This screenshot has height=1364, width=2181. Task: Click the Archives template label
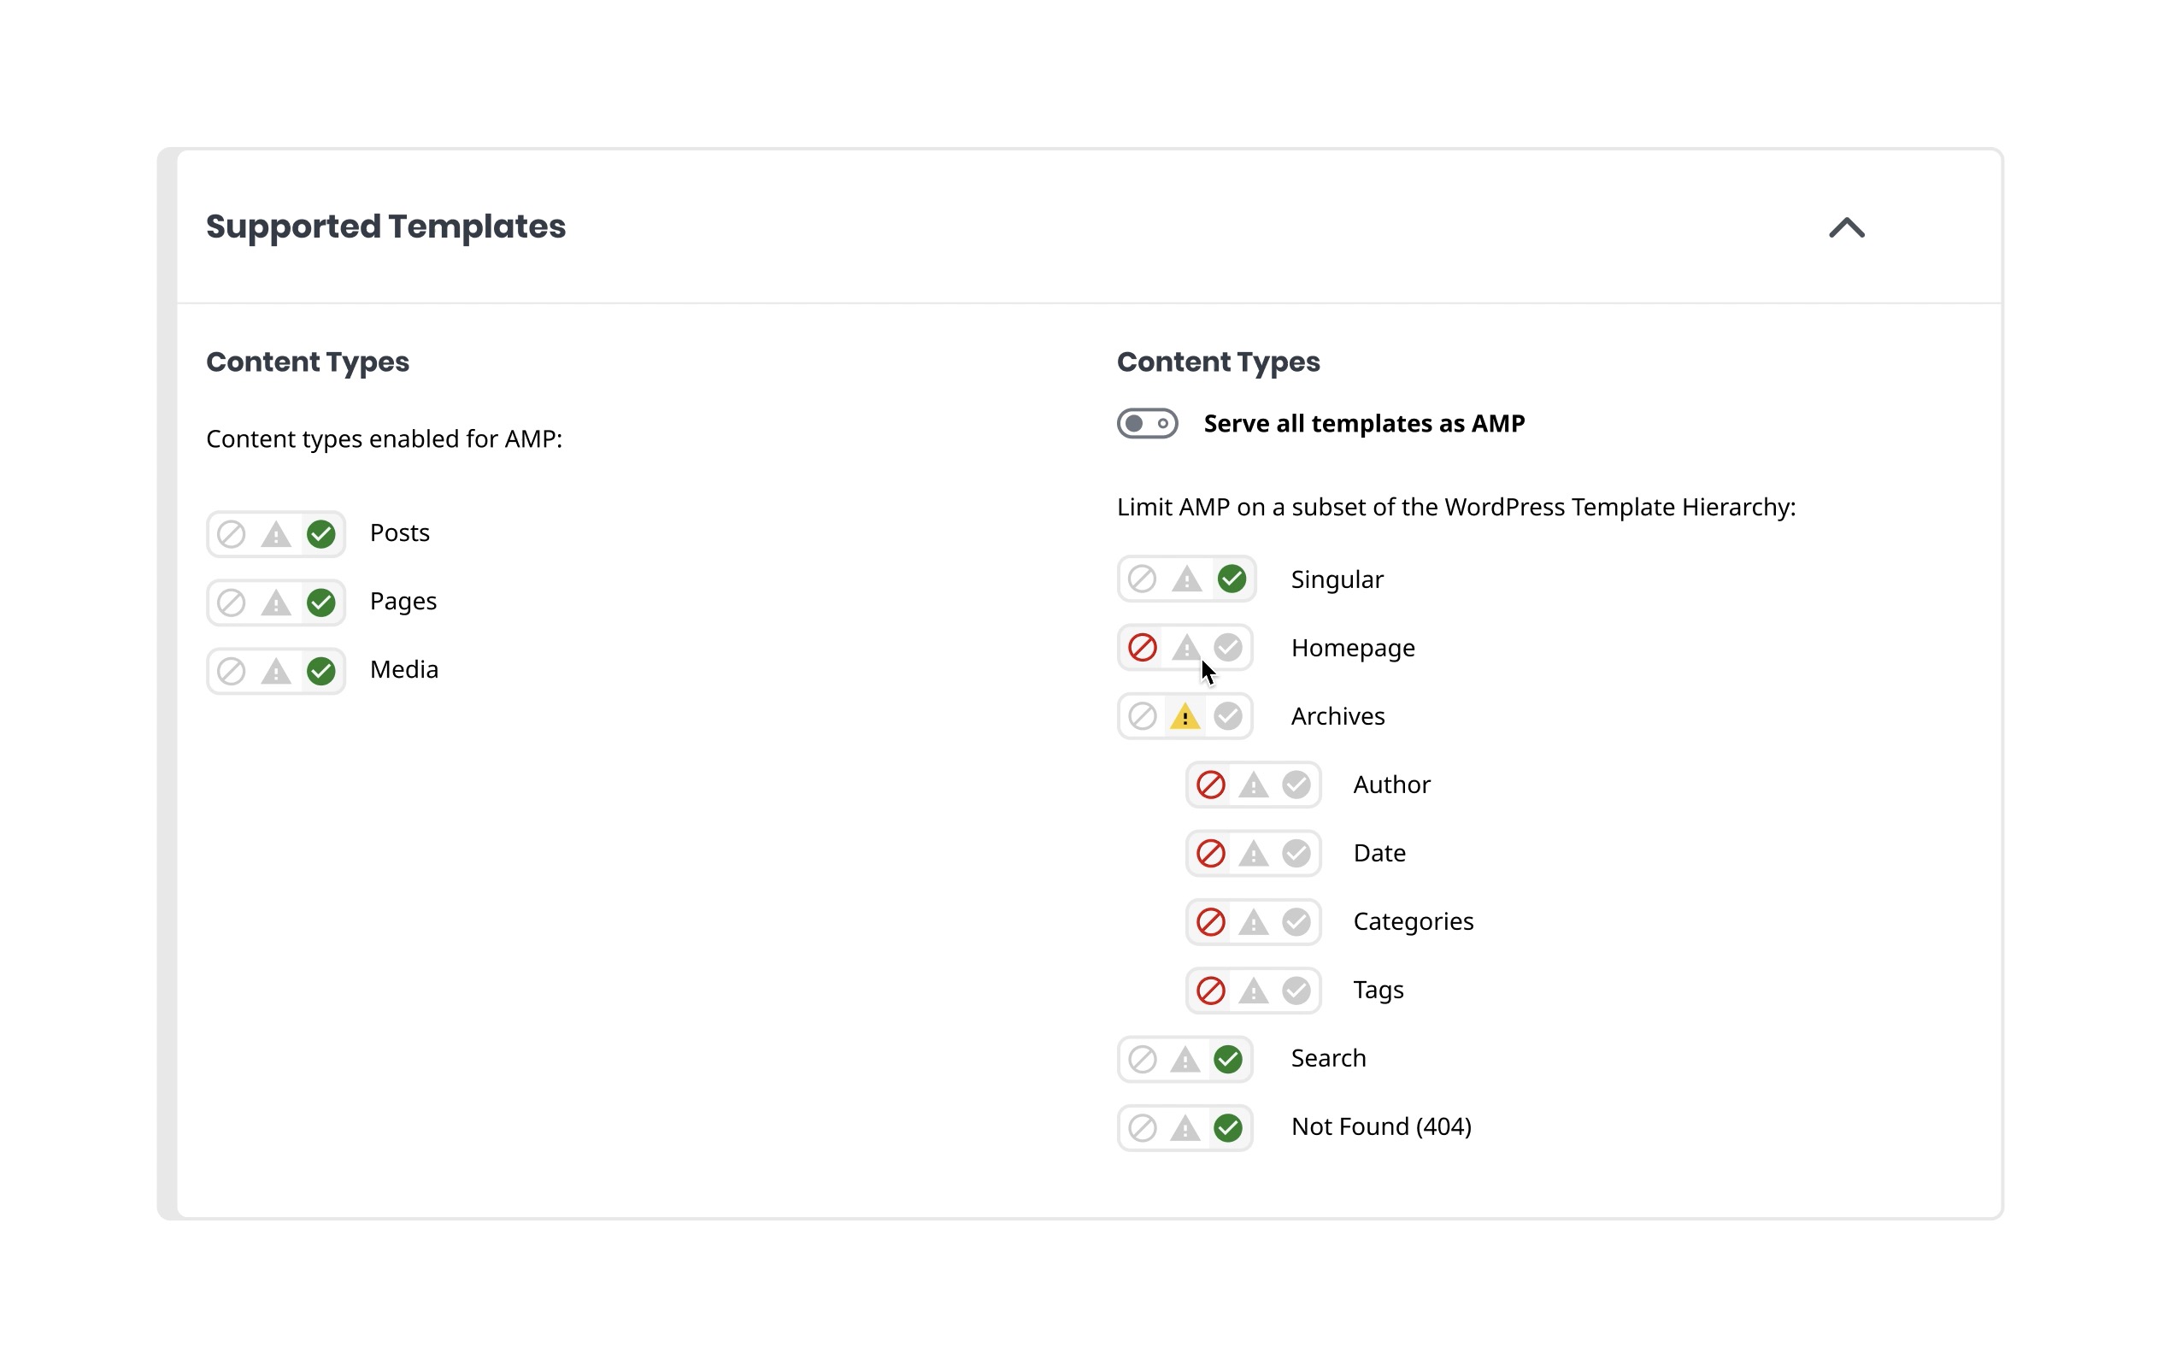(1337, 716)
